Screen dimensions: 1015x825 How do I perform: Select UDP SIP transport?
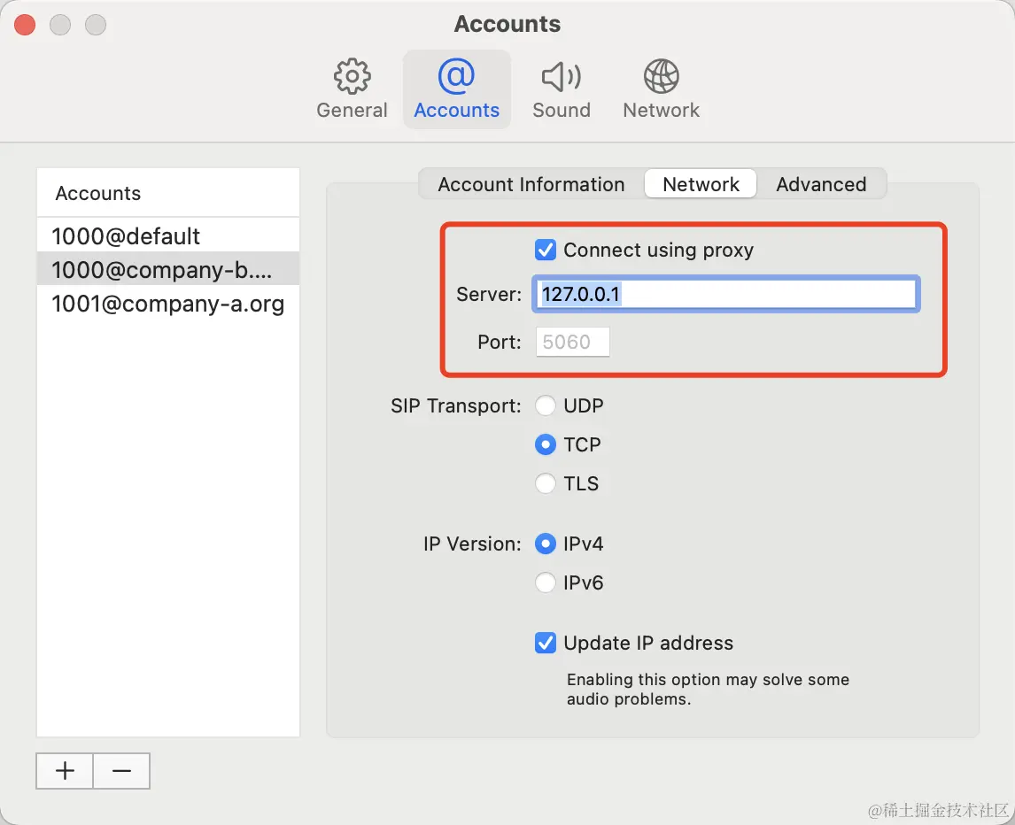click(545, 405)
